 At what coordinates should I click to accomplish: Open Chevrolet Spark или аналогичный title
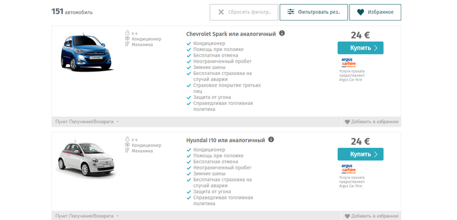[x=231, y=34]
